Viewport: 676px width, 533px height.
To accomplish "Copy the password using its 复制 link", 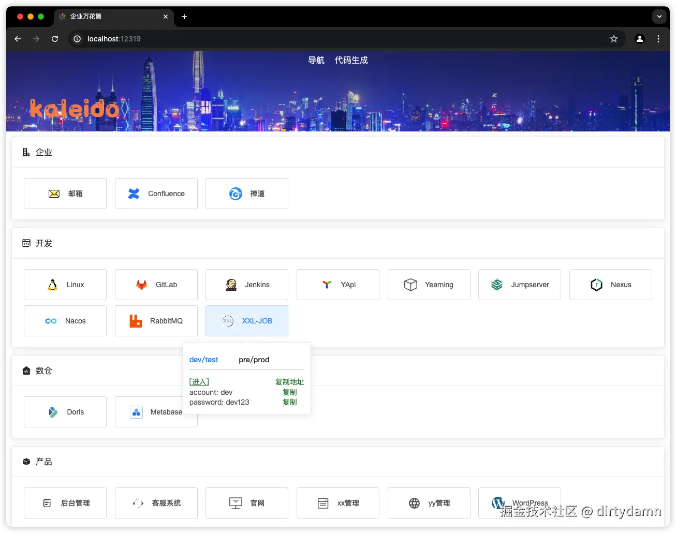I will pyautogui.click(x=290, y=402).
